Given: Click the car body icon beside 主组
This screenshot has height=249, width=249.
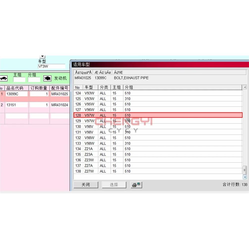Looking at the screenshot, I should [x=4, y=78].
